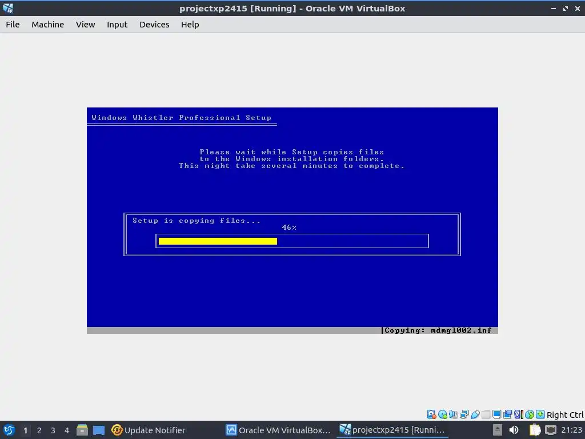Viewport: 585px width, 439px height.
Task: Click the mouse integration status icon
Action: click(x=530, y=414)
